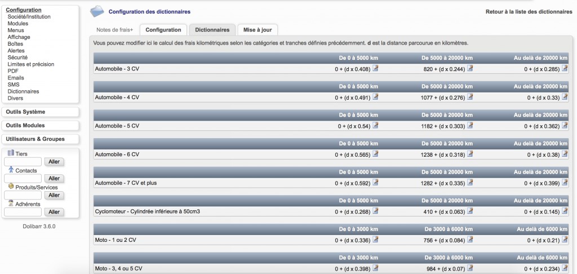Viewport: 577px width, 274px height.
Task: Edit Moto - 1 ou 2 CV beyond 6000 km formula
Action: click(x=565, y=240)
